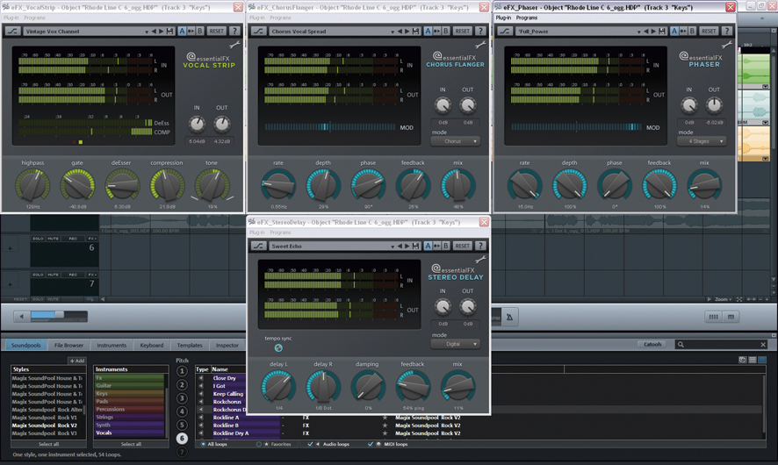Select pitch number 3
This screenshot has height=465, width=778.
(182, 398)
